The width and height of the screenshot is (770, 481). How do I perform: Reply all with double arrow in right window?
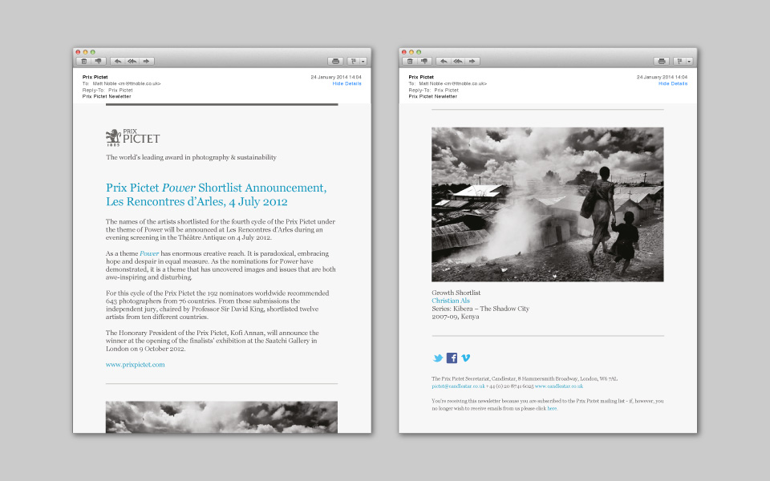458,62
